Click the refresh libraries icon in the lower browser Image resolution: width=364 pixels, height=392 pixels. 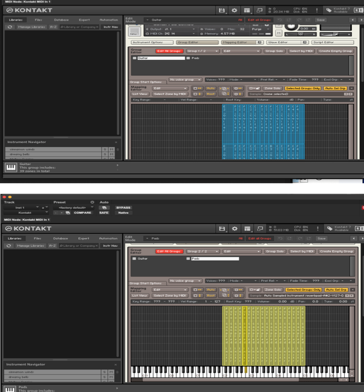click(9, 246)
